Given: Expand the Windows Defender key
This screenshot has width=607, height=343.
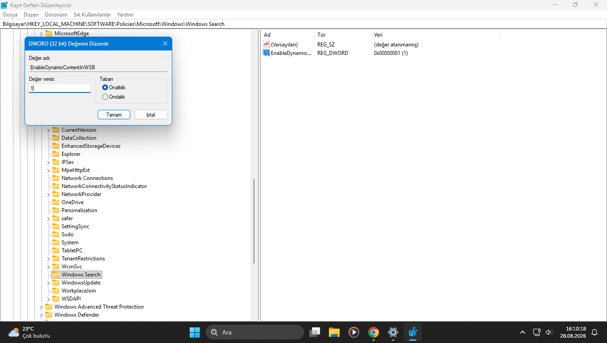Looking at the screenshot, I should (x=42, y=315).
